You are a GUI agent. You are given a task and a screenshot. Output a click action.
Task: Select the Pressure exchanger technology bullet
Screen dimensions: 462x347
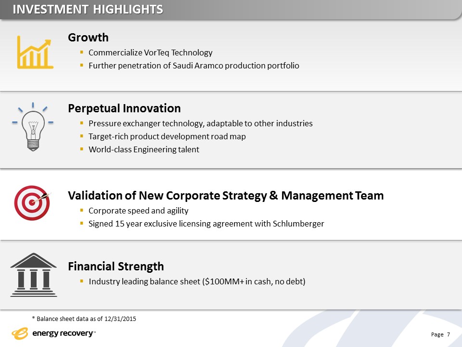(200, 123)
